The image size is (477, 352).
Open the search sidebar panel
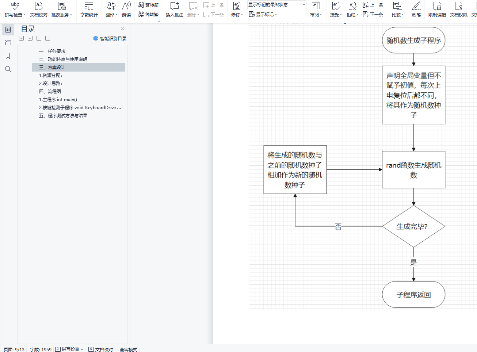[x=8, y=69]
